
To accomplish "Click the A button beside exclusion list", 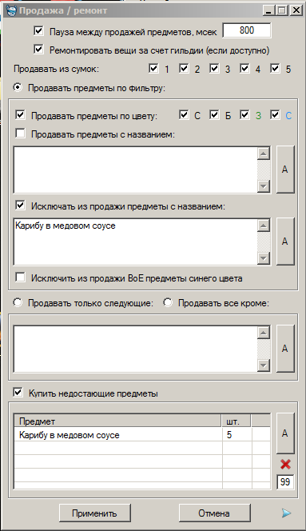I will pos(285,242).
